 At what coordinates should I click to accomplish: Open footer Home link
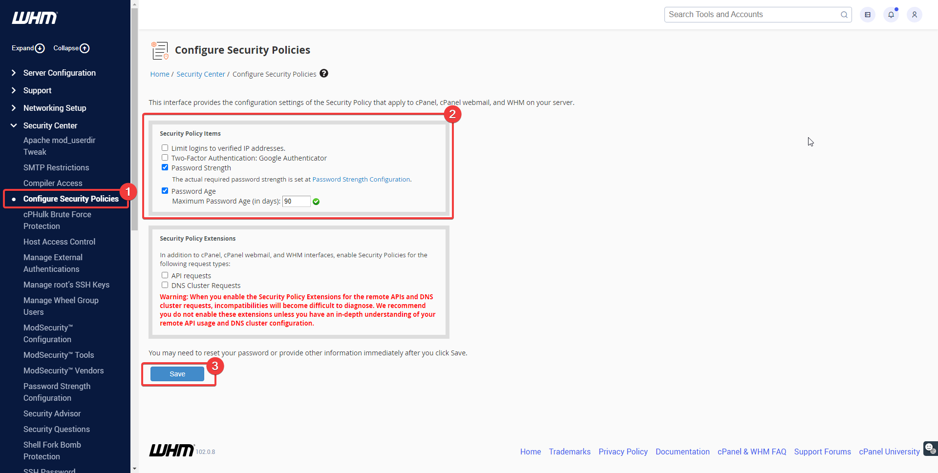point(531,452)
